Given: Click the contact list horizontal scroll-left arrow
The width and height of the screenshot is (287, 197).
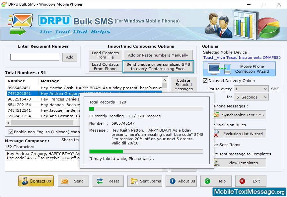Looking at the screenshot, I should [x=8, y=123].
